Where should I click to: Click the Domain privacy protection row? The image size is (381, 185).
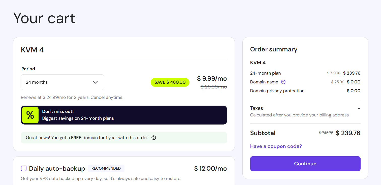pos(277,91)
